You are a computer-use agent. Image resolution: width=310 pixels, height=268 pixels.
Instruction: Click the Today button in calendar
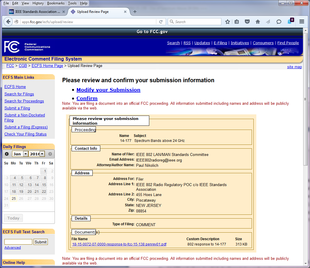13,218
